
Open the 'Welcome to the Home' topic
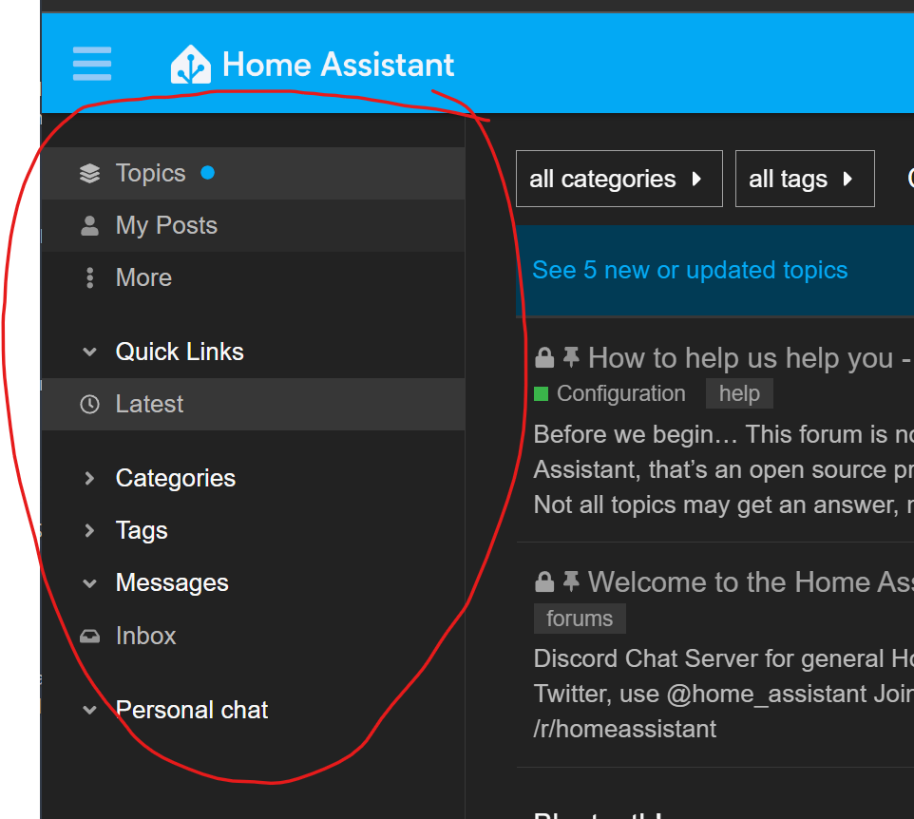751,581
